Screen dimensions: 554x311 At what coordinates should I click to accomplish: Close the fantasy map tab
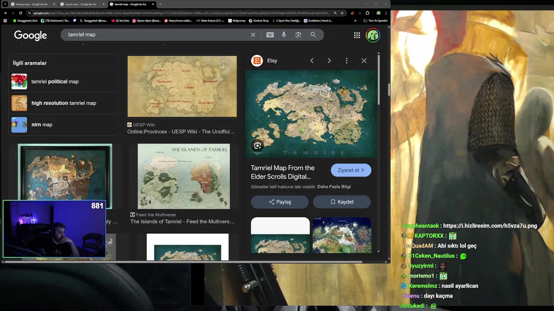[x=54, y=4]
